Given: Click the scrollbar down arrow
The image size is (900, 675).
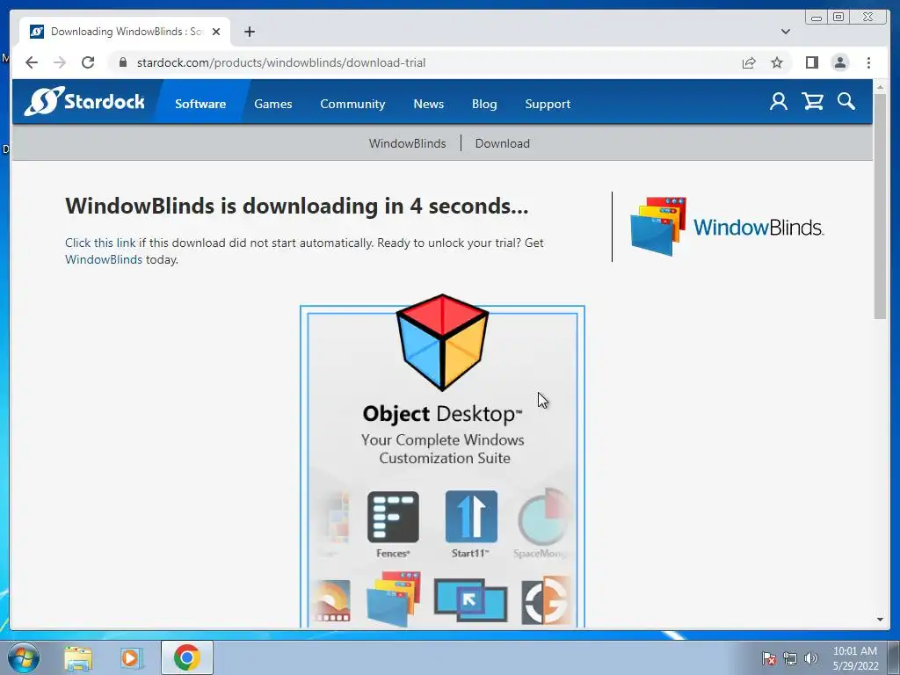Looking at the screenshot, I should pyautogui.click(x=880, y=620).
